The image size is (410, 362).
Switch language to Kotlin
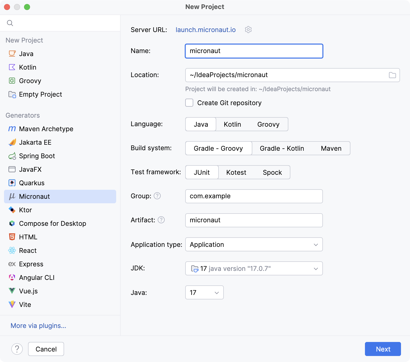coord(232,124)
